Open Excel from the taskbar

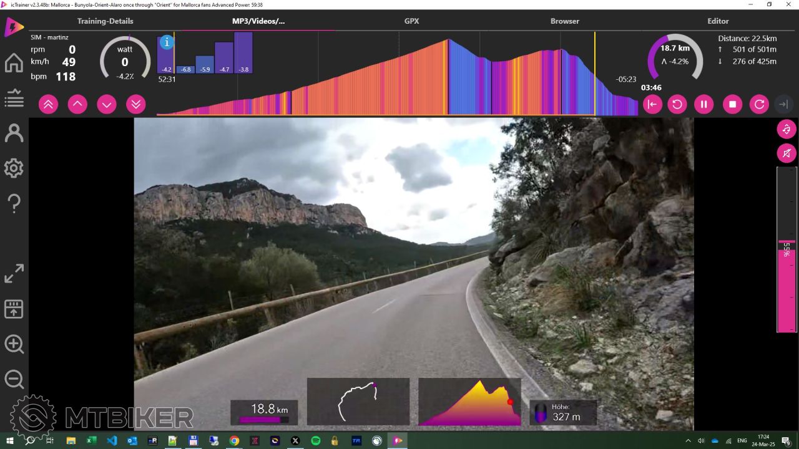click(x=92, y=440)
